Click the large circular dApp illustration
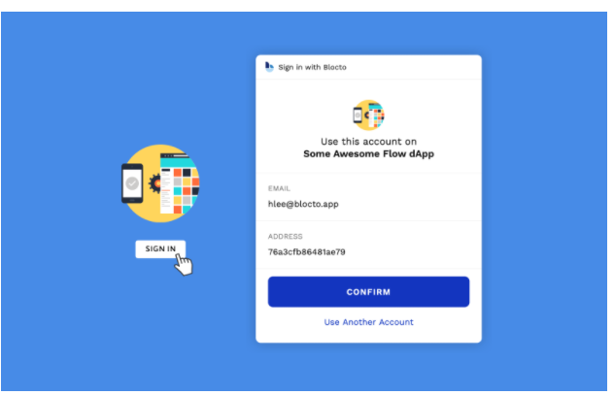The image size is (614, 395). tap(160, 183)
